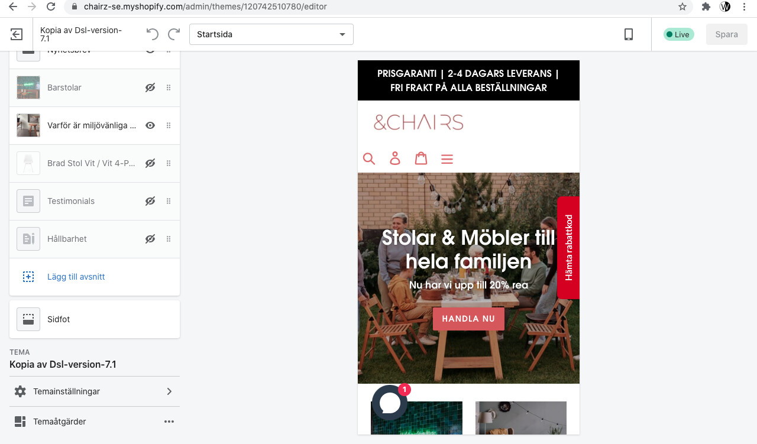The width and height of the screenshot is (757, 444).
Task: Click Lägg till avsnitt link
Action: (76, 277)
